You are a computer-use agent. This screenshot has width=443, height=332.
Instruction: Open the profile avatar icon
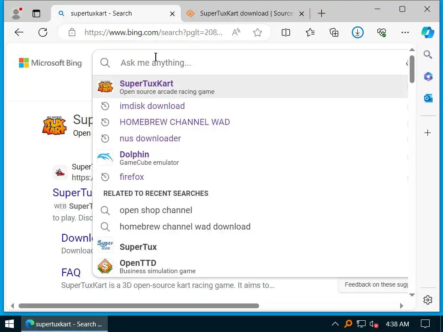coord(16,13)
